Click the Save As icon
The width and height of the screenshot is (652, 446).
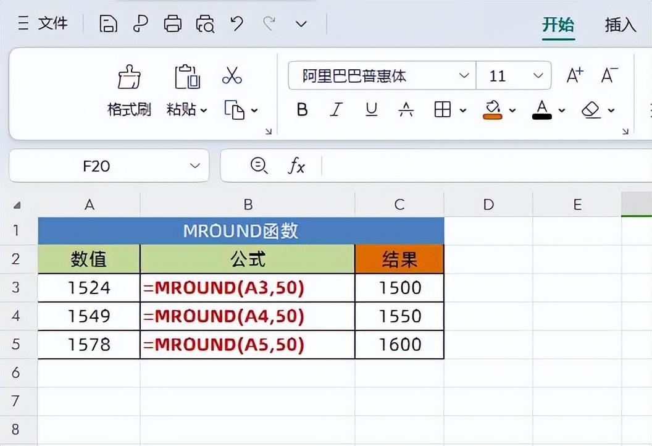141,23
